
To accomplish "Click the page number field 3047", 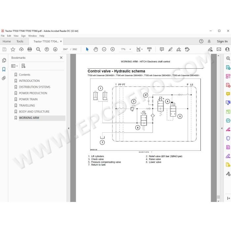I will [x=65, y=49].
